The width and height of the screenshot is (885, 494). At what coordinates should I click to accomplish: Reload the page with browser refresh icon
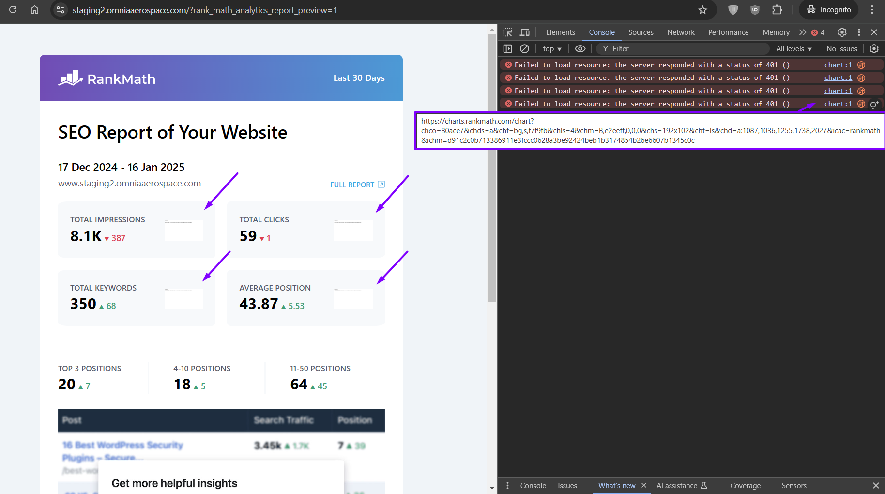coord(13,10)
